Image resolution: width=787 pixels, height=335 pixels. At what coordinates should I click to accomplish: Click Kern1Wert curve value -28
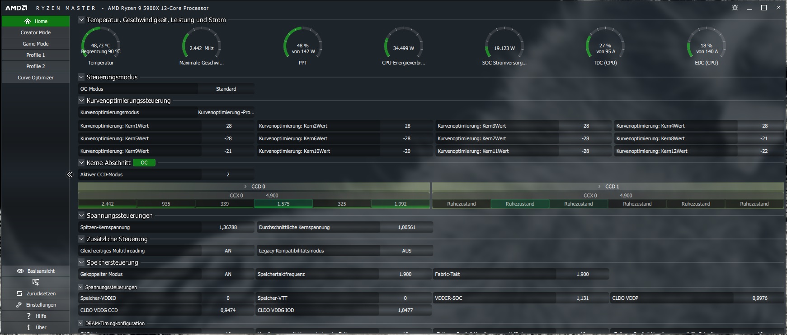pyautogui.click(x=228, y=126)
